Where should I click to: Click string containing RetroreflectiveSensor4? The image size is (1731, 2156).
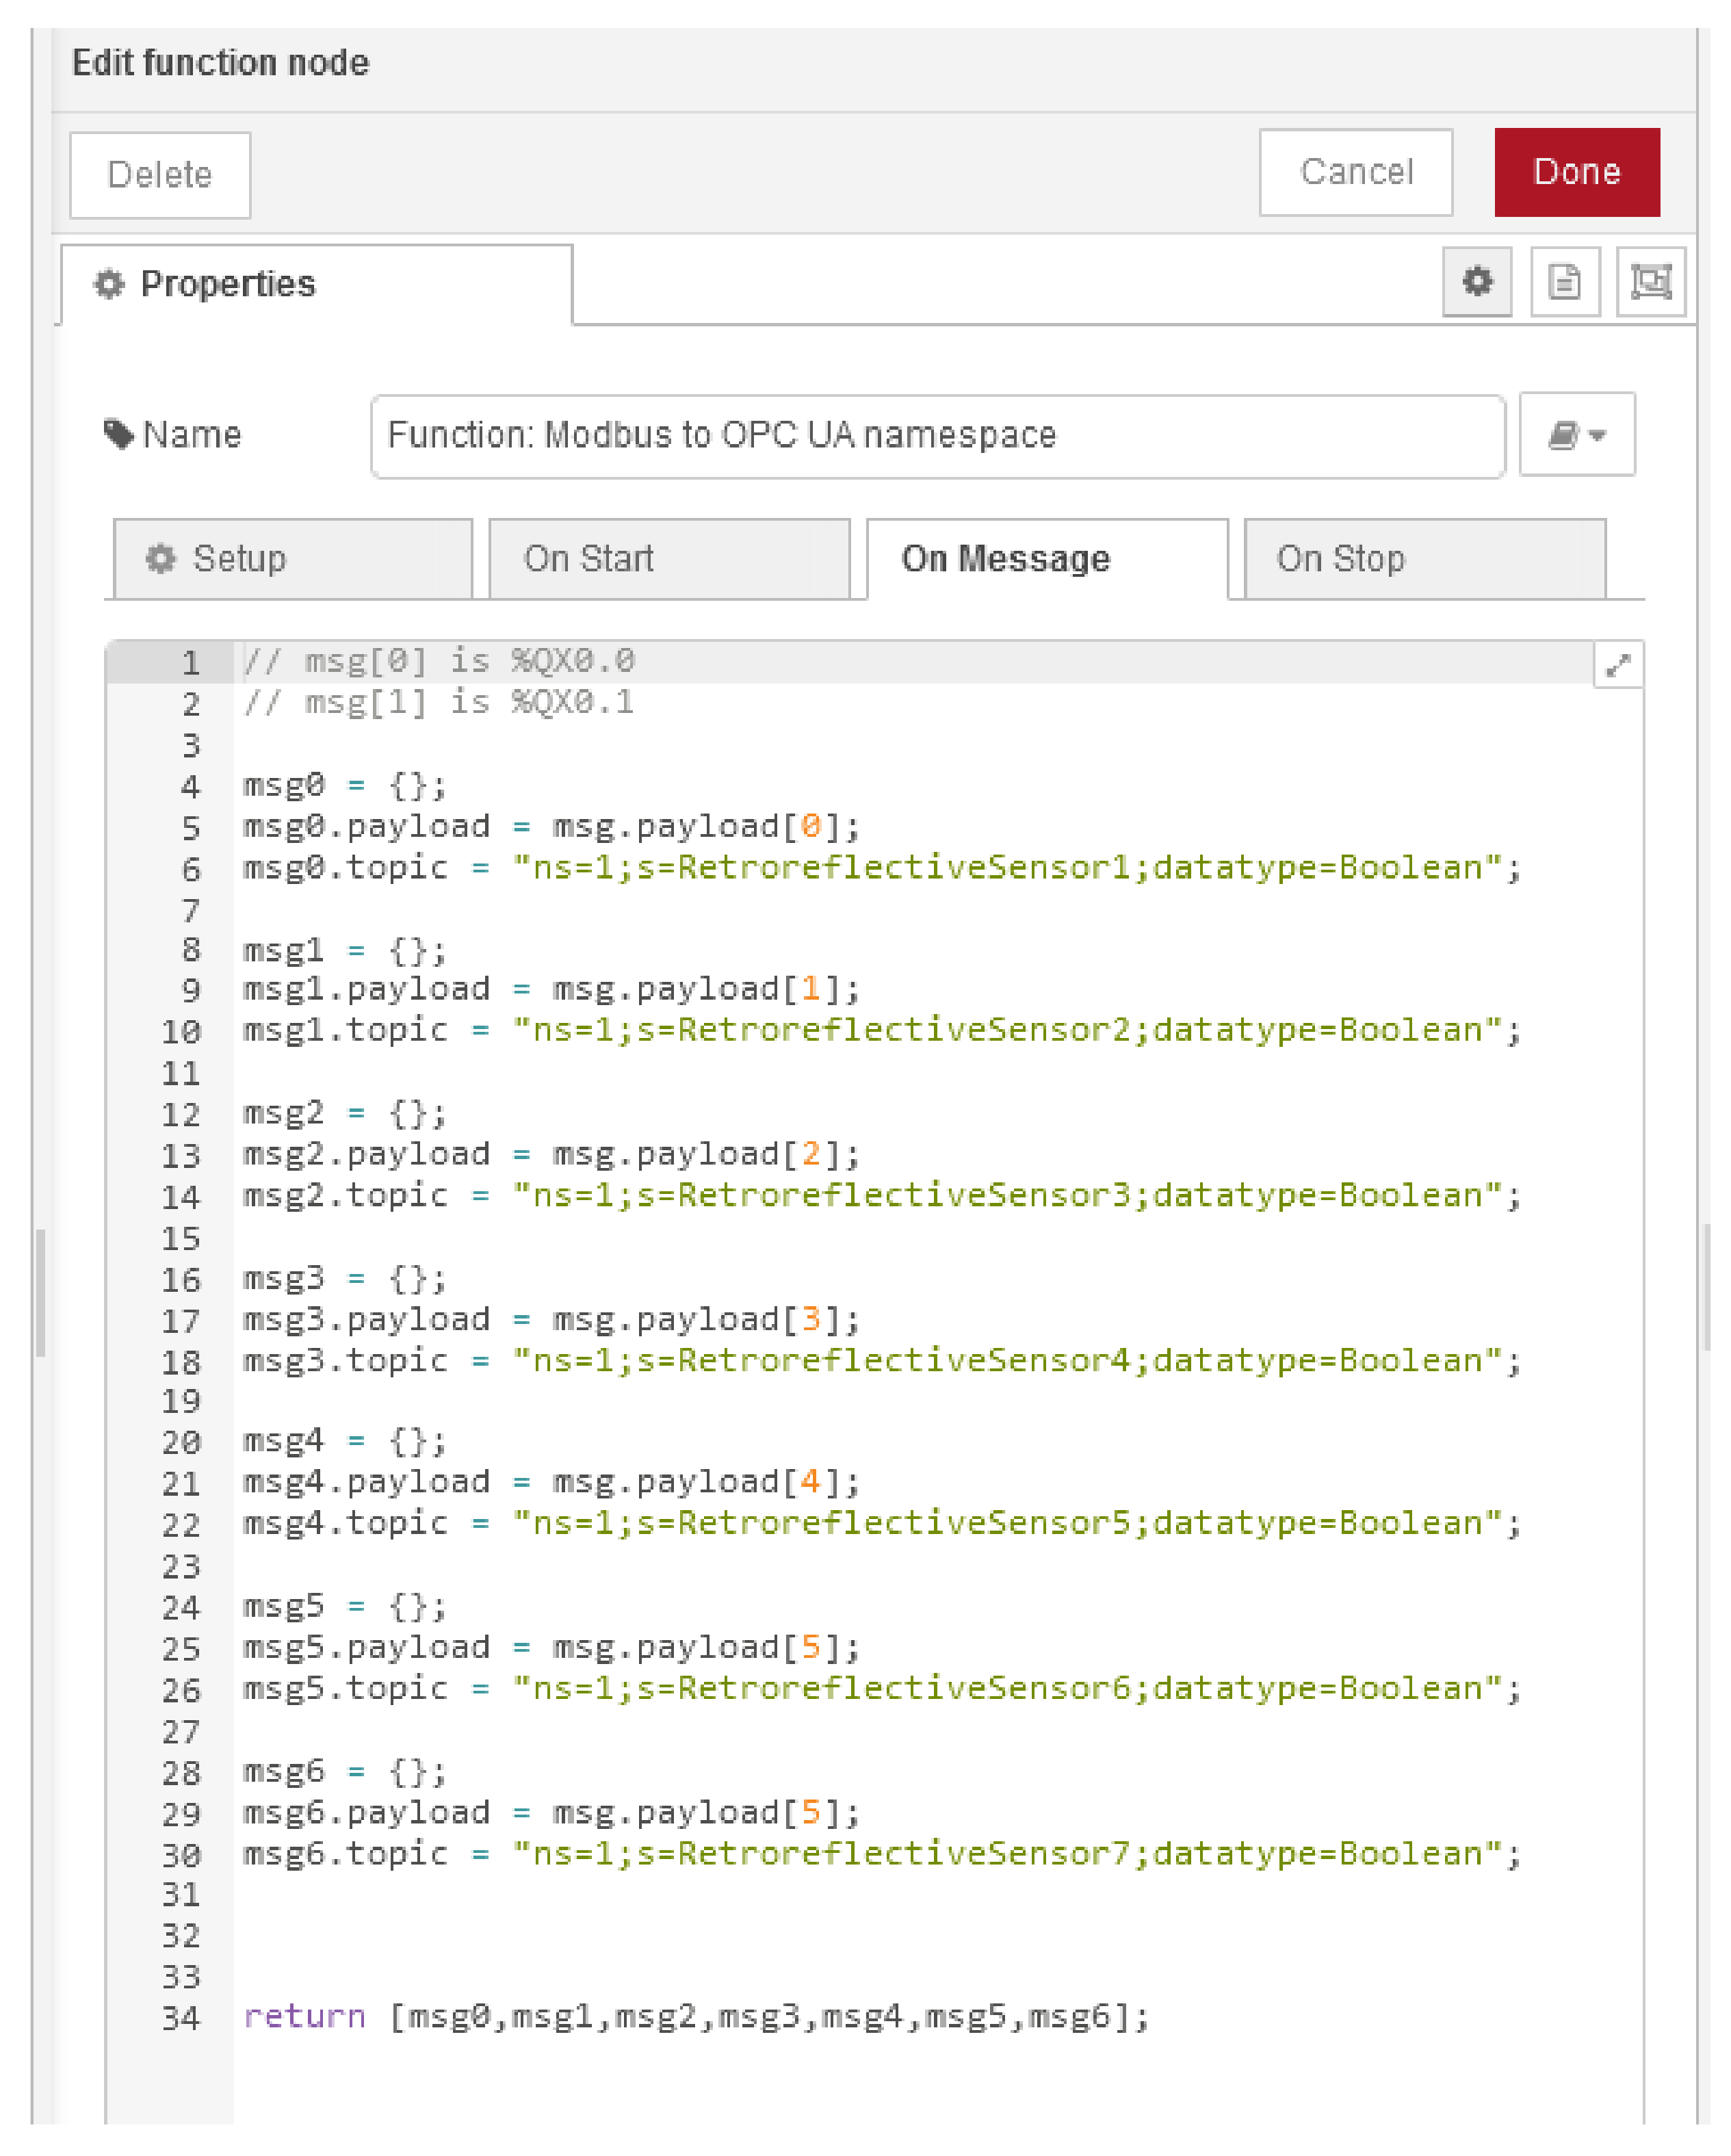(x=1007, y=1360)
